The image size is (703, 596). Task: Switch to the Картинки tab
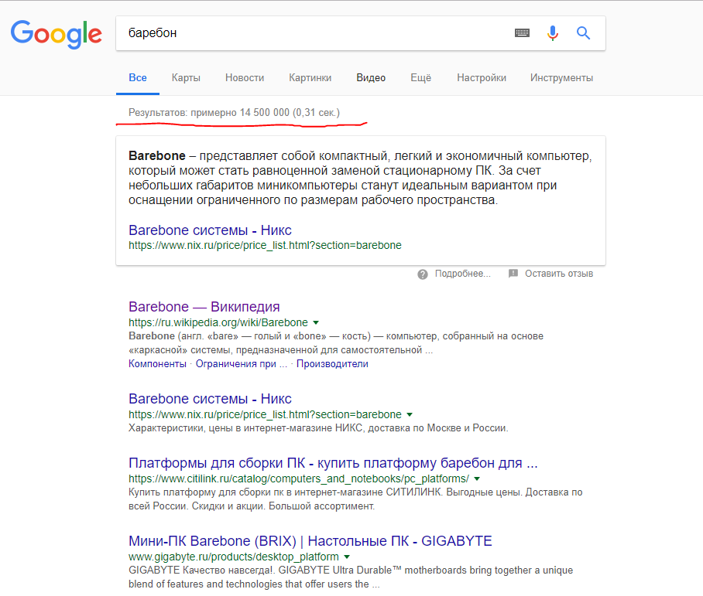click(310, 78)
